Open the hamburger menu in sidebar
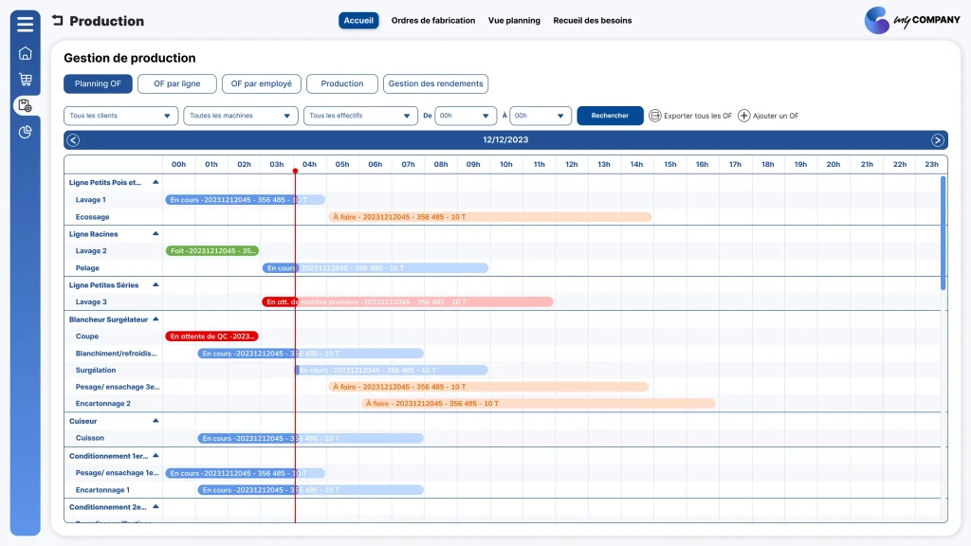This screenshot has height=546, width=971. (25, 24)
